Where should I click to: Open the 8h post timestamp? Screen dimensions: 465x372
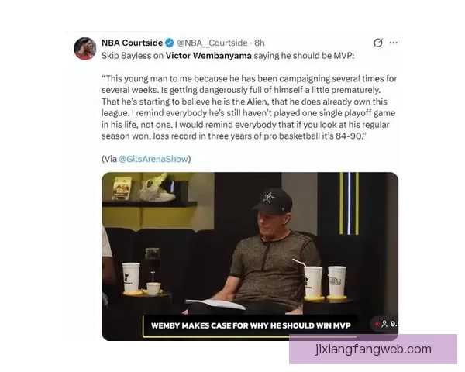coord(260,43)
